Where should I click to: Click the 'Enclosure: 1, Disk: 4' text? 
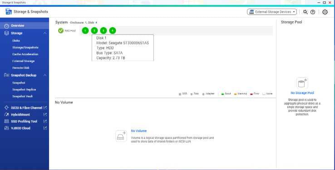84,22
